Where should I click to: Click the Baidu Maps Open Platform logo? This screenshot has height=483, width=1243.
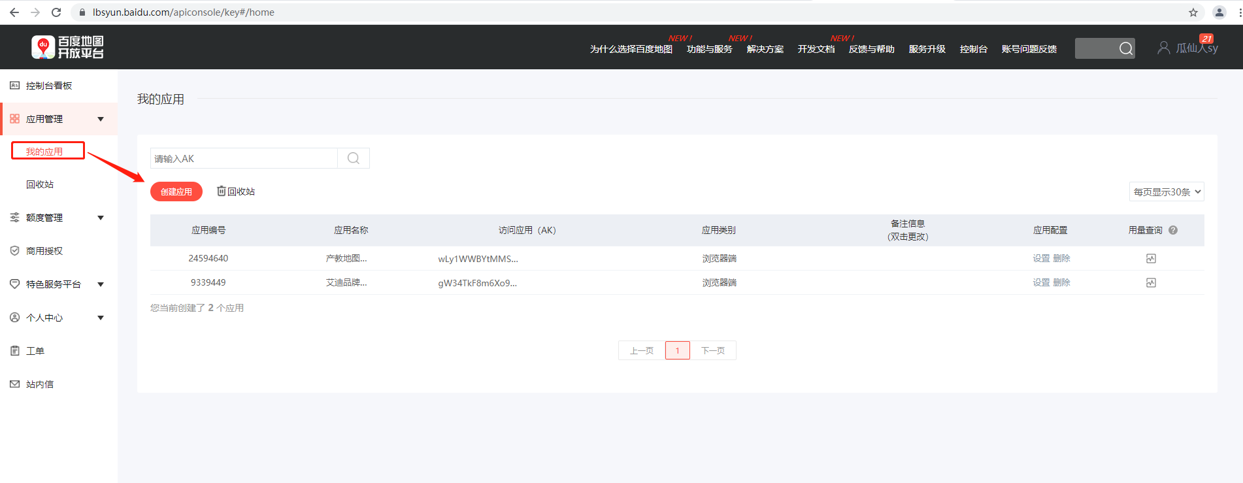67,47
